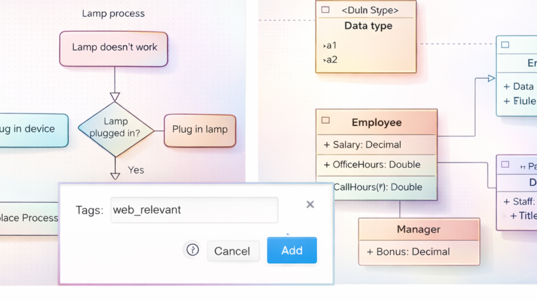Close the Tags dialog with the X
The width and height of the screenshot is (537, 302).
pos(310,204)
